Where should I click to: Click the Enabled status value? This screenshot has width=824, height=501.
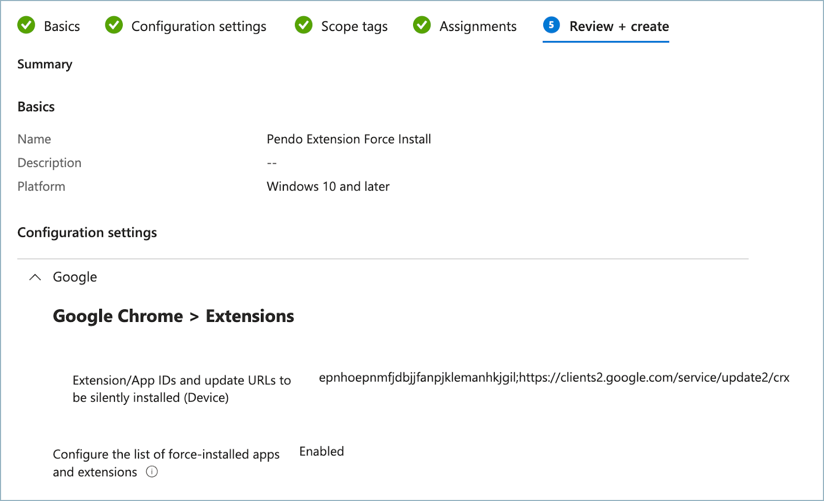[321, 452]
